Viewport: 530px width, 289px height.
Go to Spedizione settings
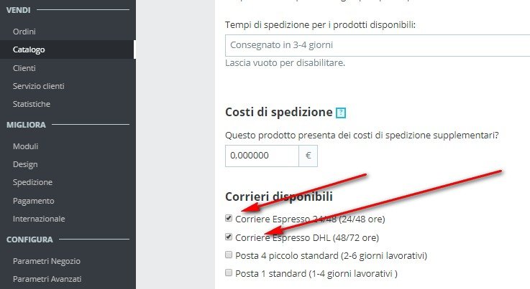tap(33, 182)
